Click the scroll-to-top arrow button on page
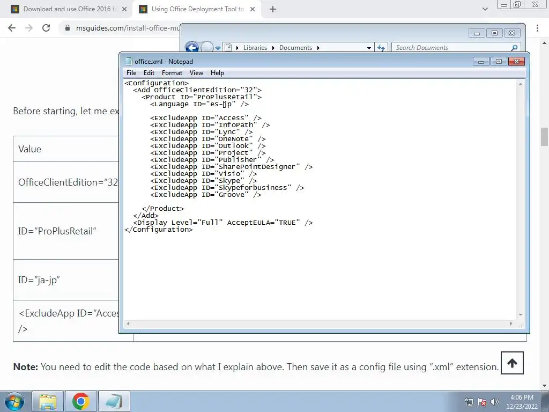549x412 pixels. click(512, 363)
